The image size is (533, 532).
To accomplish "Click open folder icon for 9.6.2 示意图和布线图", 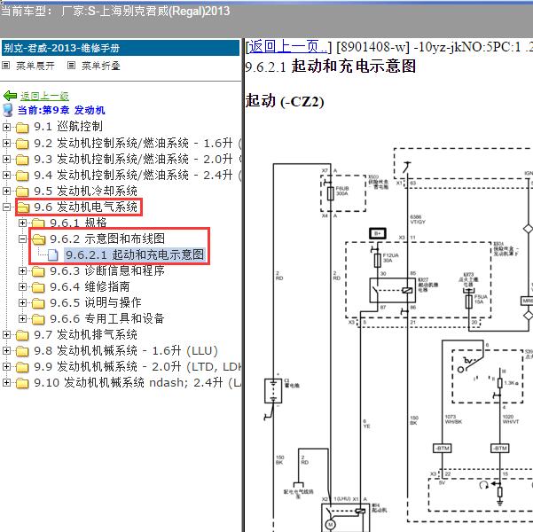I will pyautogui.click(x=39, y=239).
